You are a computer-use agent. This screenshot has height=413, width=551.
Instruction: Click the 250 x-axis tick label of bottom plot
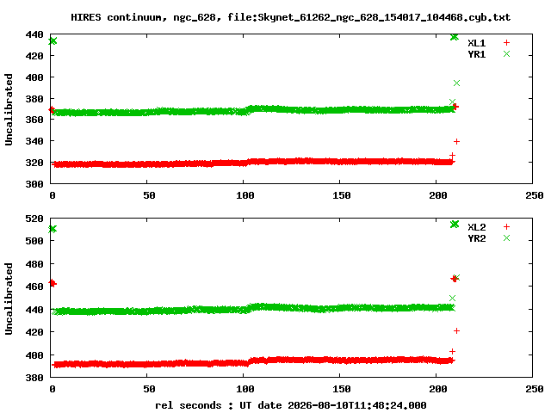(535, 389)
